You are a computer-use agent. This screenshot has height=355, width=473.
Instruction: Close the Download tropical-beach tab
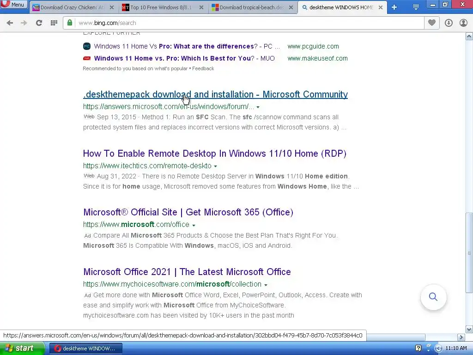point(291,7)
